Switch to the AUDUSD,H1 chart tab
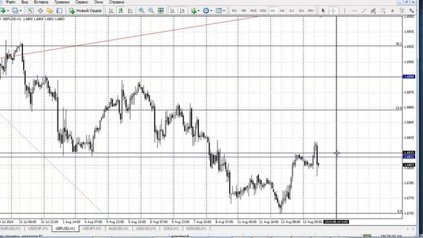The image size is (423, 238). (x=118, y=229)
